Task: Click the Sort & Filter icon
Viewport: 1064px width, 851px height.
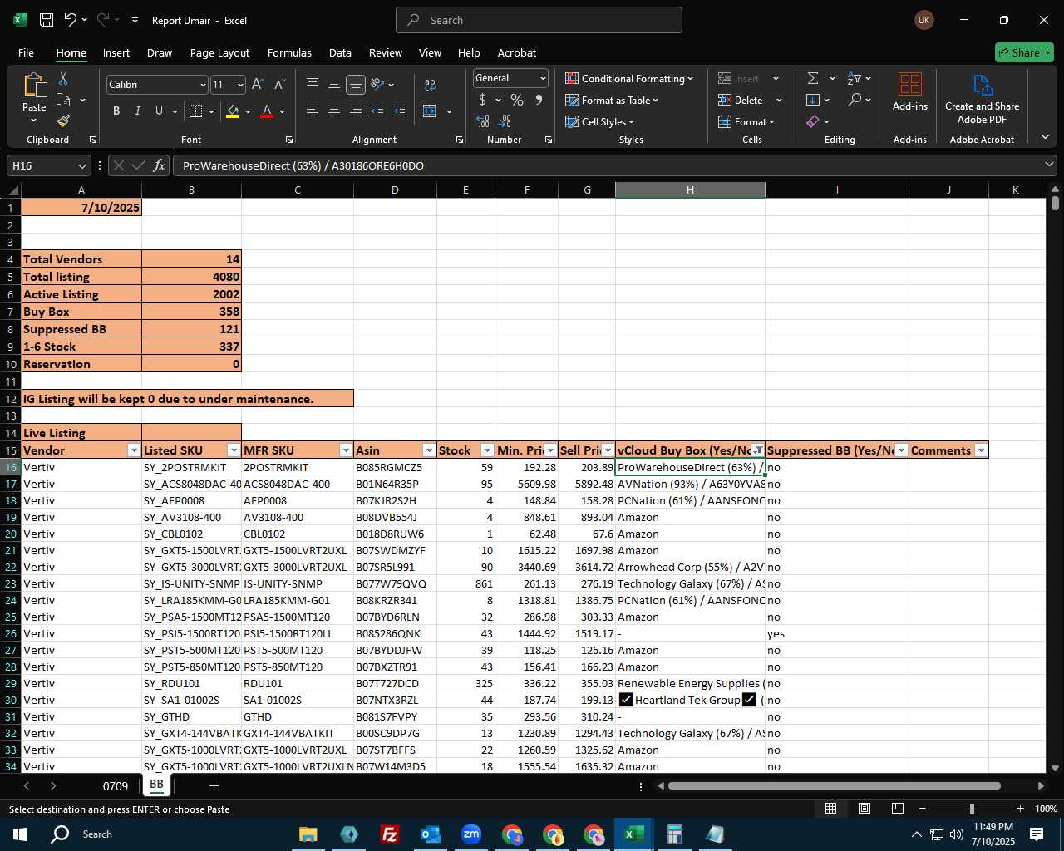Action: tap(855, 78)
